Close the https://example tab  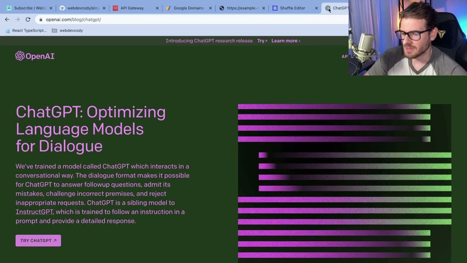click(263, 8)
